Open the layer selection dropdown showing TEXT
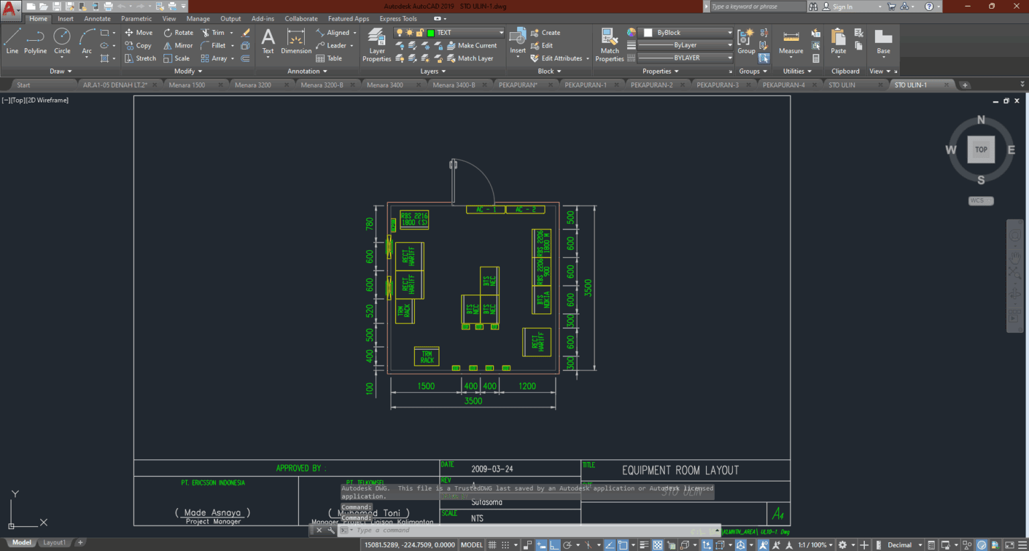This screenshot has width=1029, height=551. (469, 31)
